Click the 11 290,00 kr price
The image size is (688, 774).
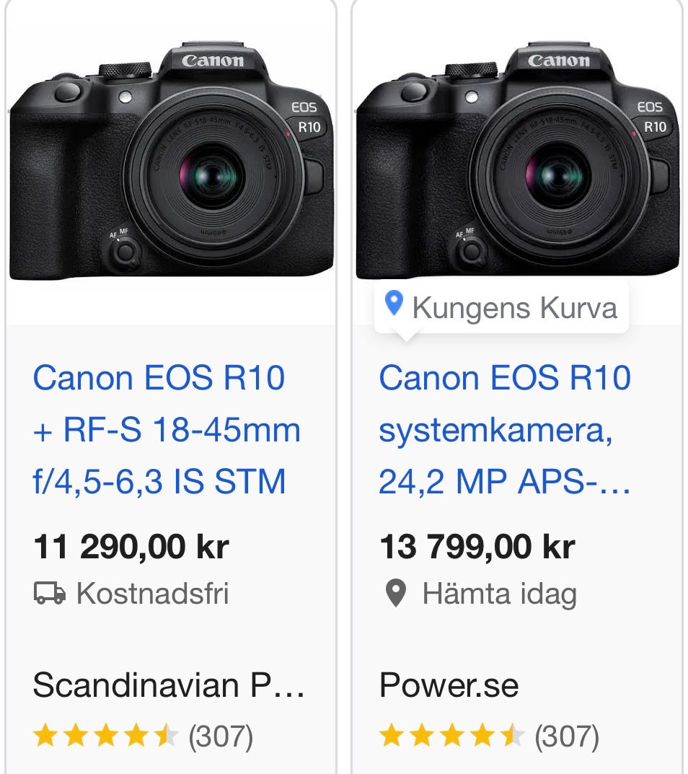[x=131, y=547]
